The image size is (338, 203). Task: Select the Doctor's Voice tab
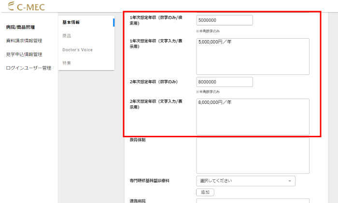[x=78, y=50]
